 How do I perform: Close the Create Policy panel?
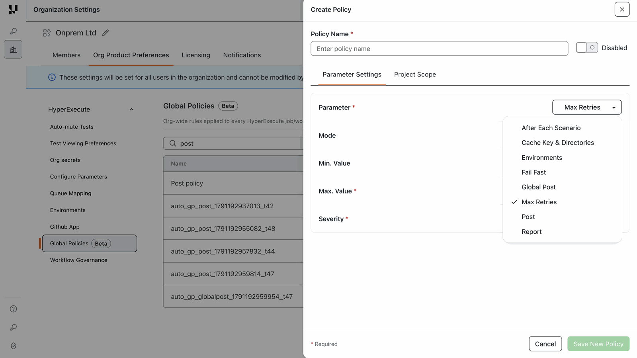(622, 9)
